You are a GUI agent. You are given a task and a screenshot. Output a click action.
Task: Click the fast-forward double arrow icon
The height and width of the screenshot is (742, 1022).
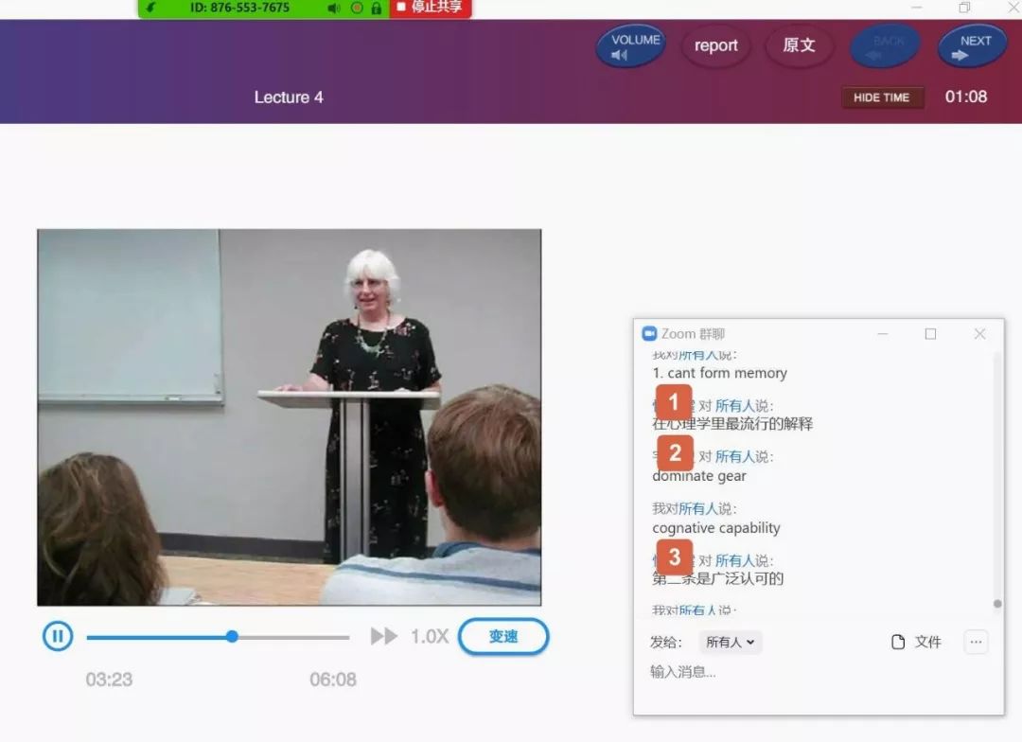click(384, 636)
